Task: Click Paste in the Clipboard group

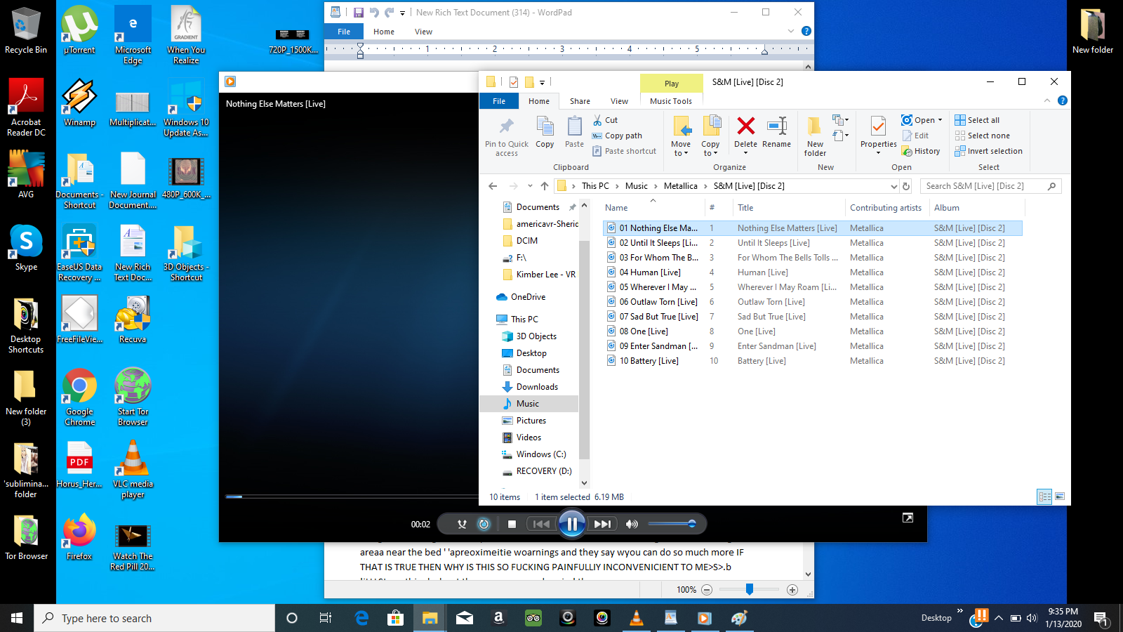Action: 574,133
